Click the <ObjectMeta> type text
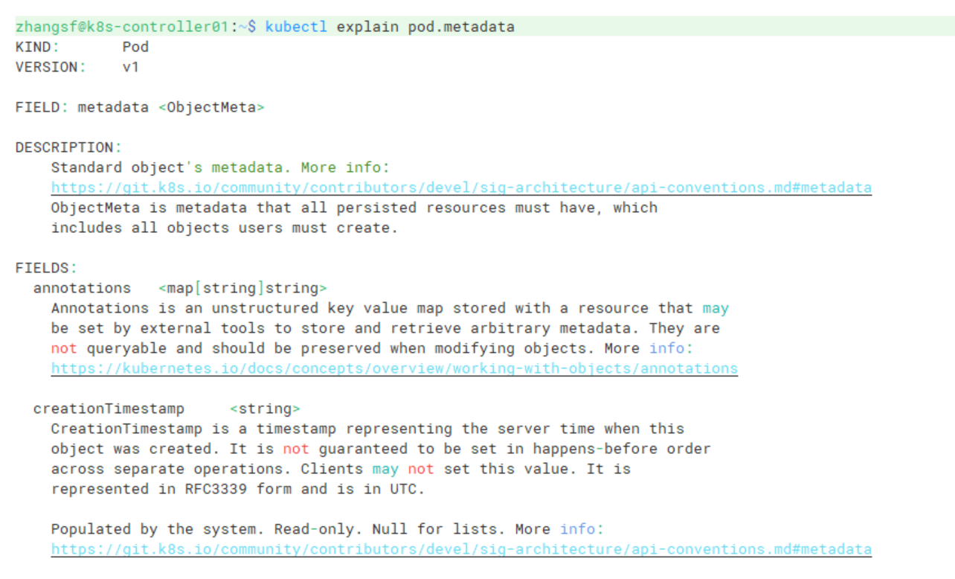The height and width of the screenshot is (579, 955). pyautogui.click(x=211, y=107)
